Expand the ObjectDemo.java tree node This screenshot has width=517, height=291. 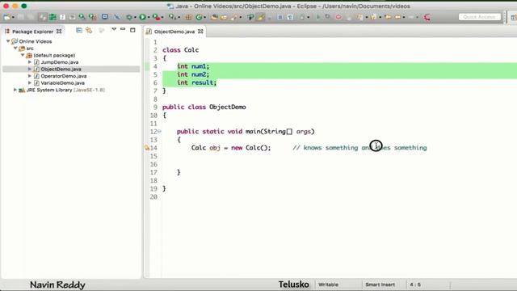pyautogui.click(x=30, y=69)
